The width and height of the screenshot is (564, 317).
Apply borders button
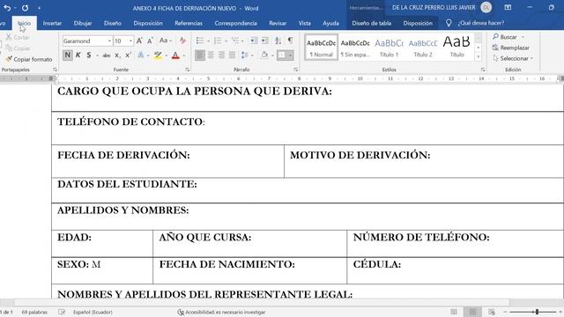click(x=282, y=55)
